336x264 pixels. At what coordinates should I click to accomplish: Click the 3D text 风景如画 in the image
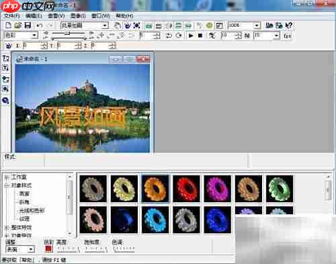point(83,118)
